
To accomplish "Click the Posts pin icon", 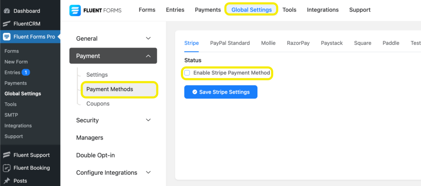I will 7,181.
